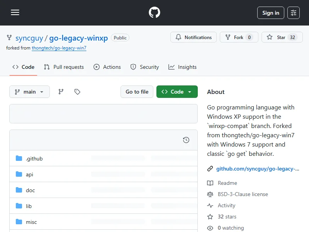View branches using the branch icon
309x232 pixels.
61,92
